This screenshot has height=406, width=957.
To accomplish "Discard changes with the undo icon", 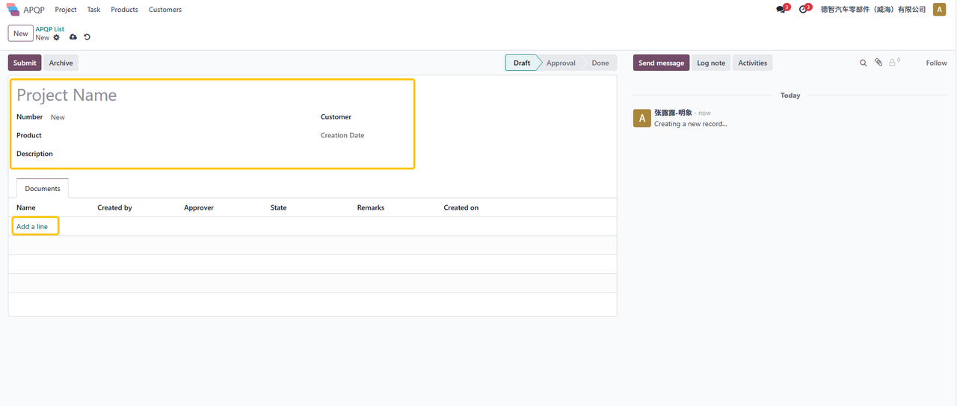I will click(x=87, y=37).
